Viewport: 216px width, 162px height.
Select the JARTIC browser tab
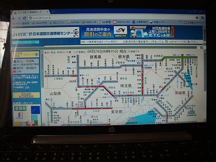pyautogui.click(x=31, y=12)
